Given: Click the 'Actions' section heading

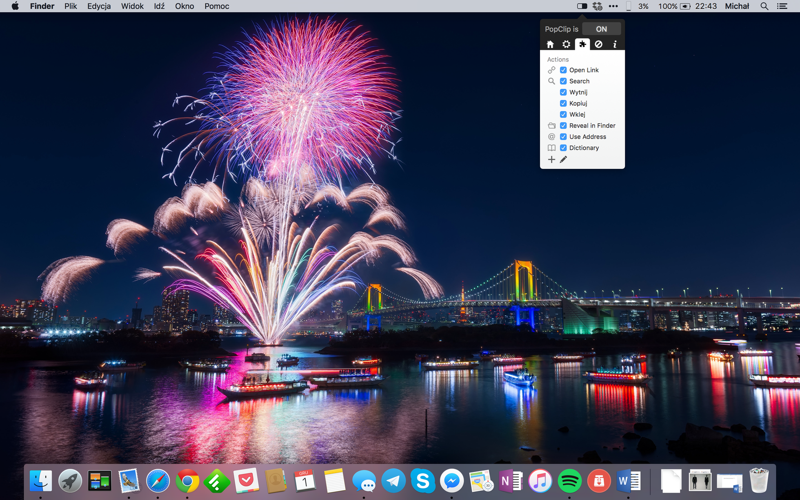Looking at the screenshot, I should point(558,60).
